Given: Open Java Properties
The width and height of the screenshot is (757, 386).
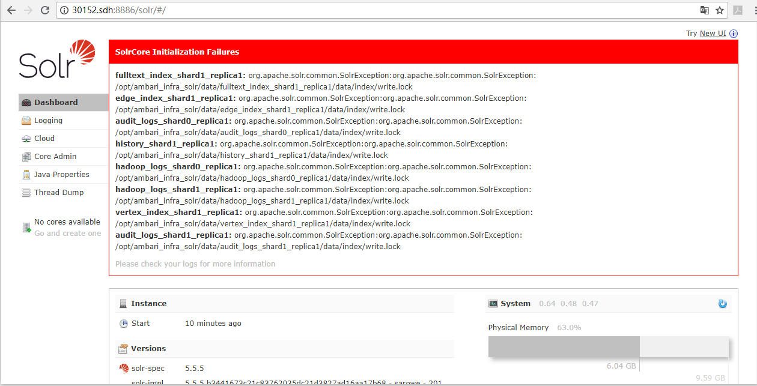Looking at the screenshot, I should [64, 175].
